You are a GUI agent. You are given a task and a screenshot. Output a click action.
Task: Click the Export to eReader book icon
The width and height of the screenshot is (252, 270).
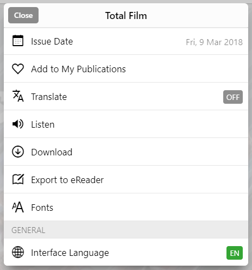(18, 179)
